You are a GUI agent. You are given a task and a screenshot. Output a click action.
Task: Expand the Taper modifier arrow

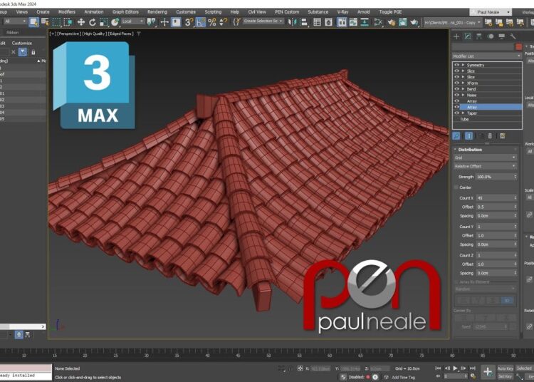(x=463, y=113)
